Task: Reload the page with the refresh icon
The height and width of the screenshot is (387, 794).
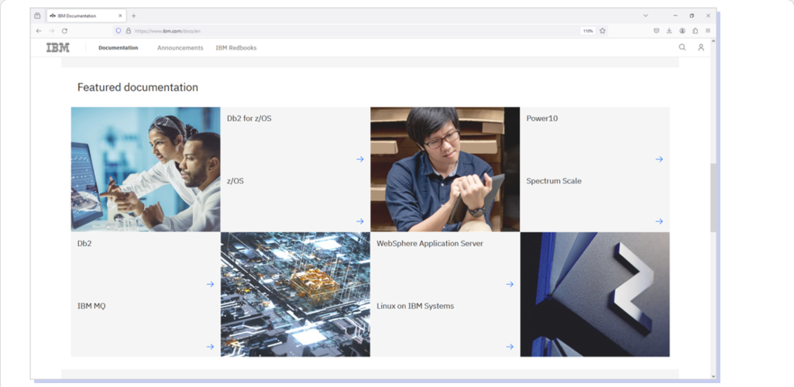Action: pyautogui.click(x=64, y=31)
